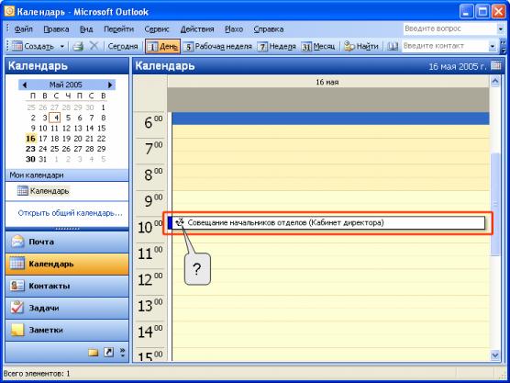Open the Контакты navigation pane
Image resolution: width=510 pixels, height=383 pixels.
(x=67, y=286)
